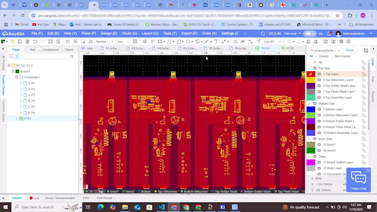Open the folder icon in the toolbar
The height and width of the screenshot is (212, 377).
(x=12, y=42)
